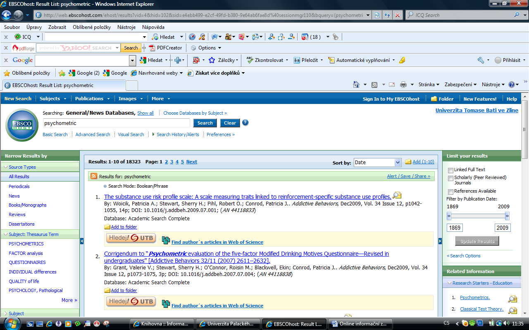Screen dimensions: 529x330
Task: Click the Refresh icon next to the address bar
Action: pos(387,15)
